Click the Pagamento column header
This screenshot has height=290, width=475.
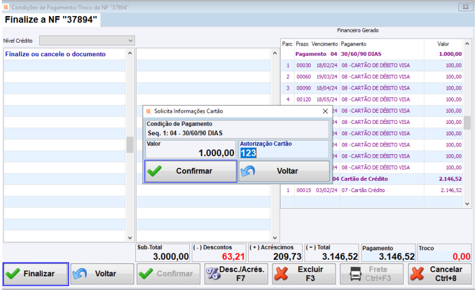tap(353, 44)
